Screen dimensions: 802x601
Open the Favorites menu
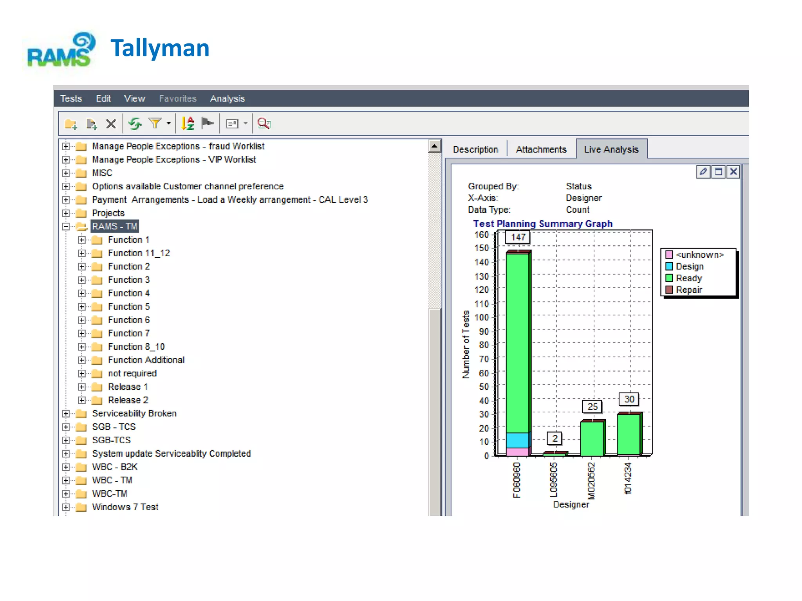pos(177,99)
